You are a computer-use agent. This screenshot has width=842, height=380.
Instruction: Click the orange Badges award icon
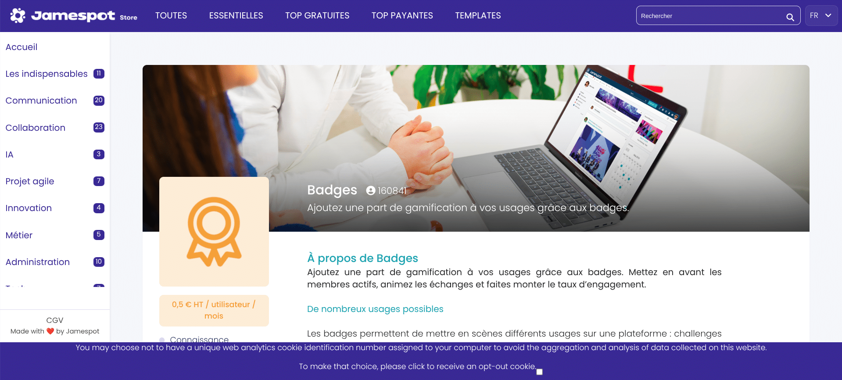point(214,232)
